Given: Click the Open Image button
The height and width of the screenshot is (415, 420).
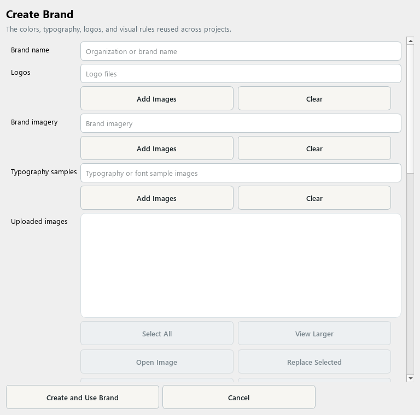Looking at the screenshot, I should tap(157, 361).
